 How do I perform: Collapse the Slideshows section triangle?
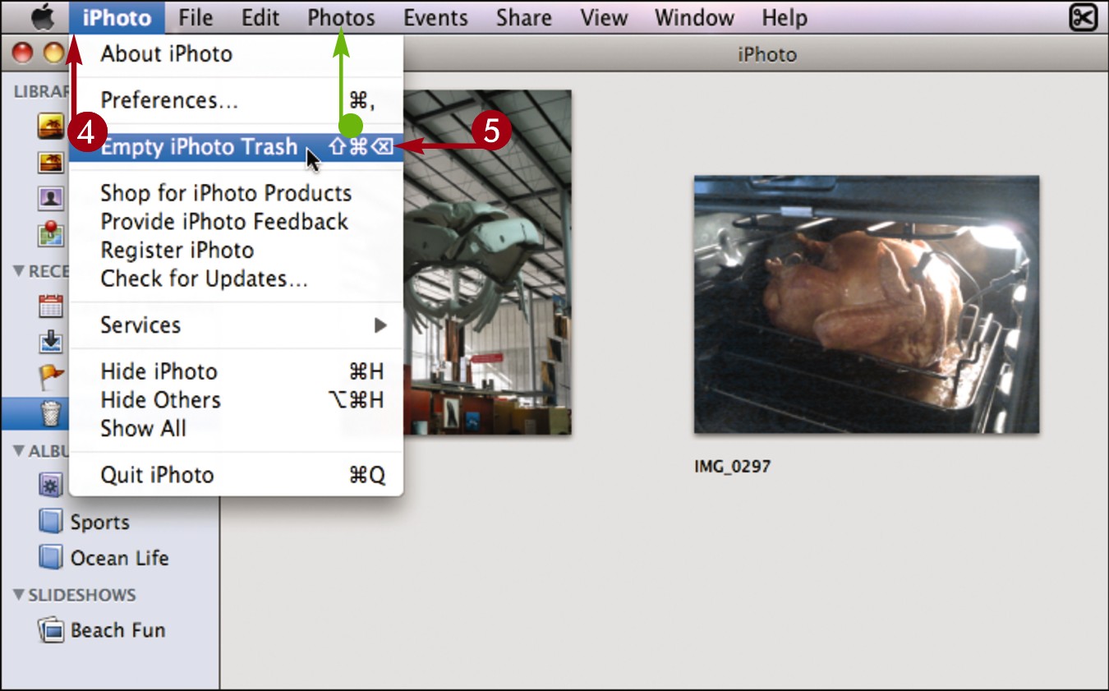point(19,594)
